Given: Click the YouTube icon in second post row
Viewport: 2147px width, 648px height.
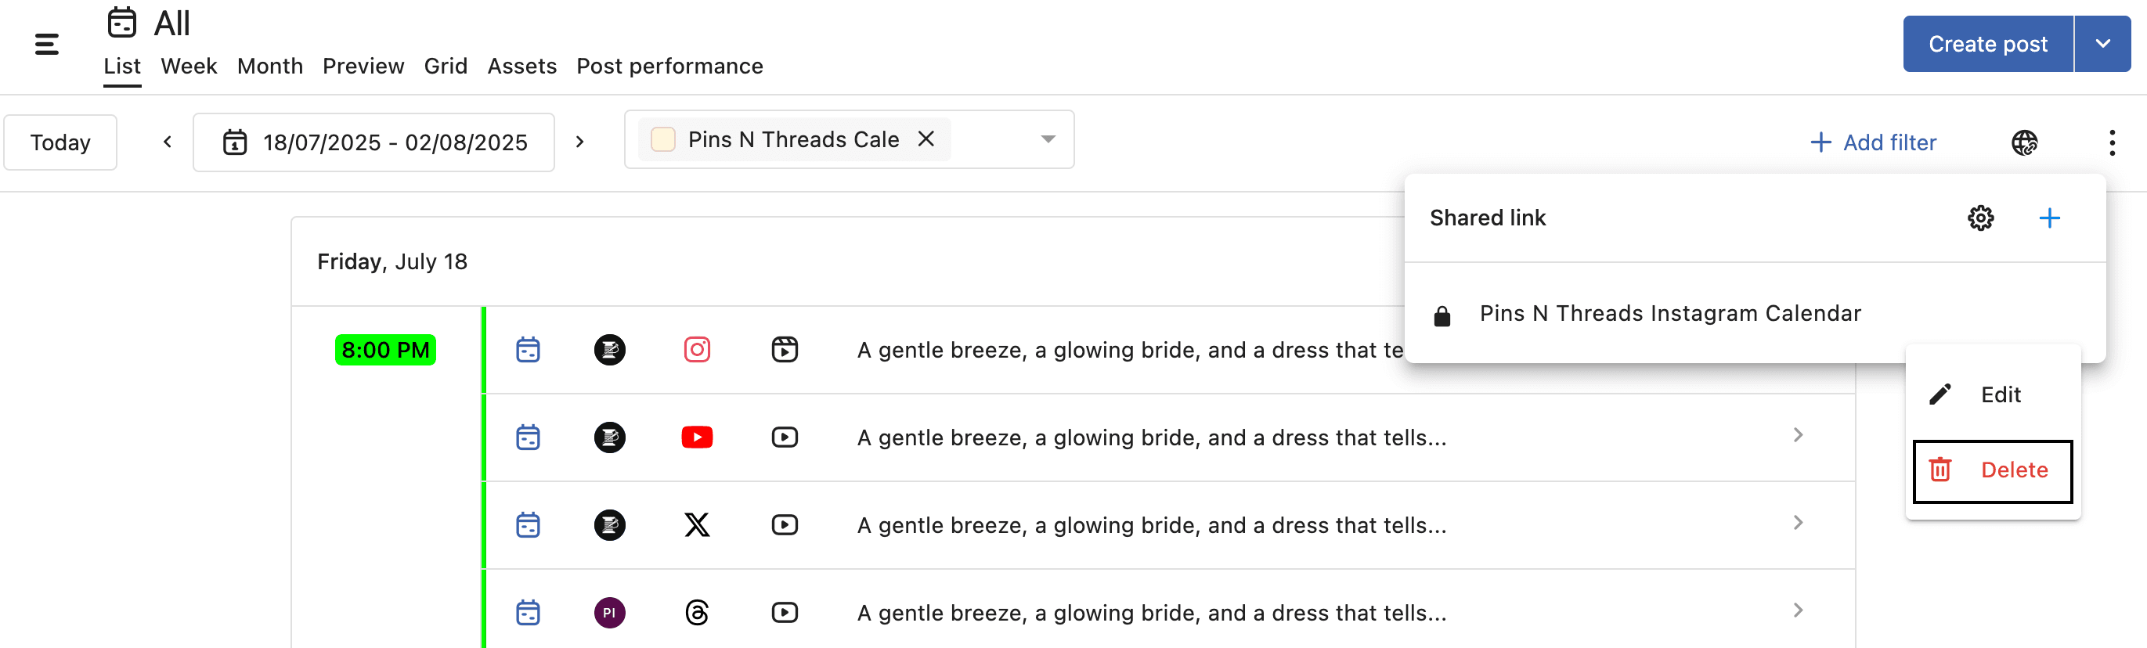Looking at the screenshot, I should (x=697, y=437).
